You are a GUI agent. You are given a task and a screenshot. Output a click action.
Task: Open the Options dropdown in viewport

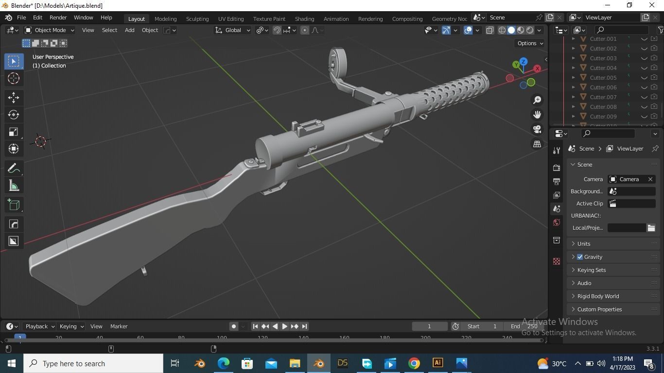point(530,43)
